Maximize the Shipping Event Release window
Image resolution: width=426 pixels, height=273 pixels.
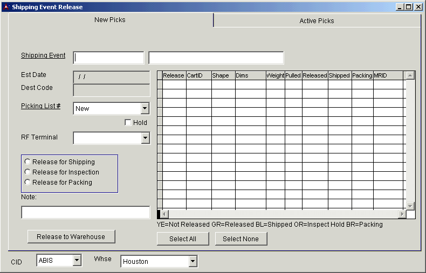(x=409, y=7)
